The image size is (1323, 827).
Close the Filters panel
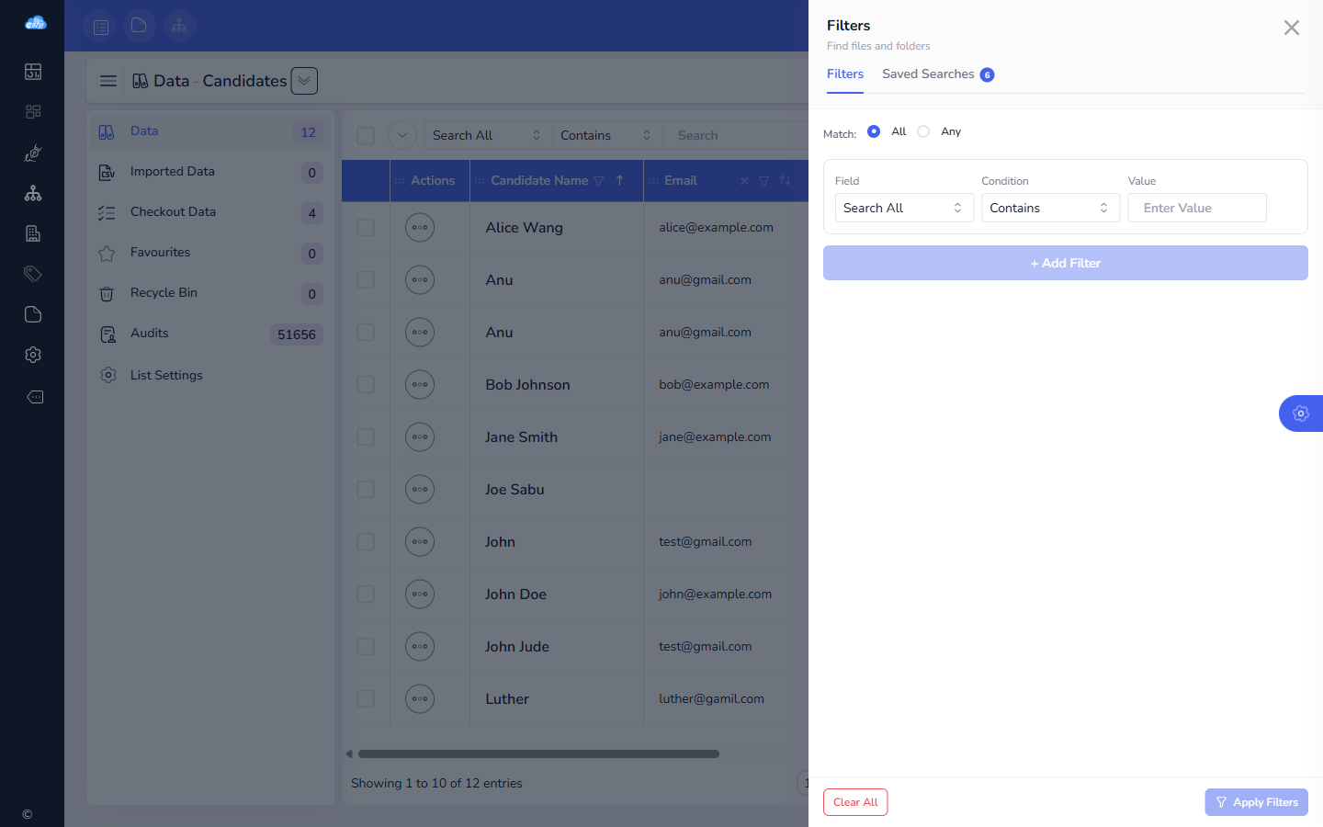coord(1291,28)
